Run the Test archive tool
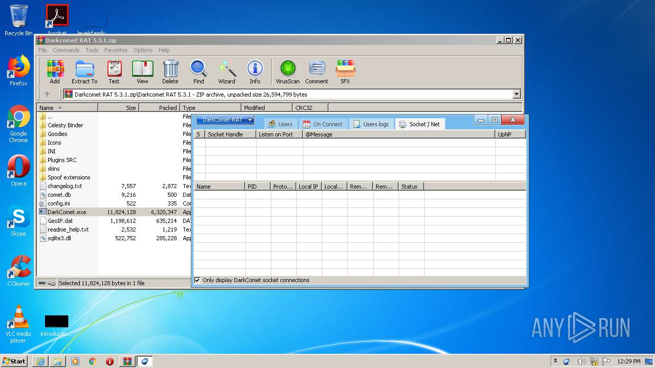Screen dimensions: 655x368 (x=114, y=72)
